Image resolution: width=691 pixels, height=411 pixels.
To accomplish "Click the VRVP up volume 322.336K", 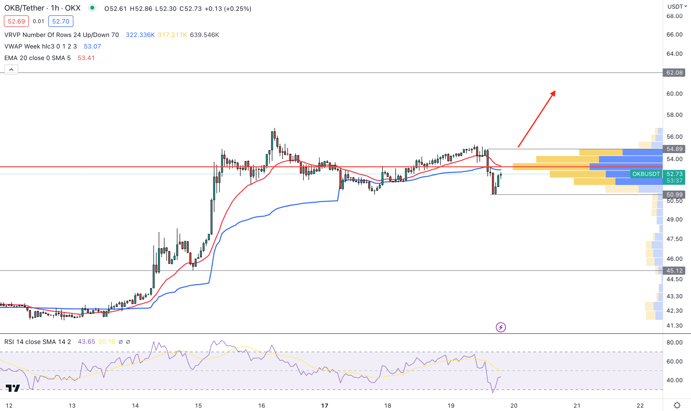I will [140, 35].
